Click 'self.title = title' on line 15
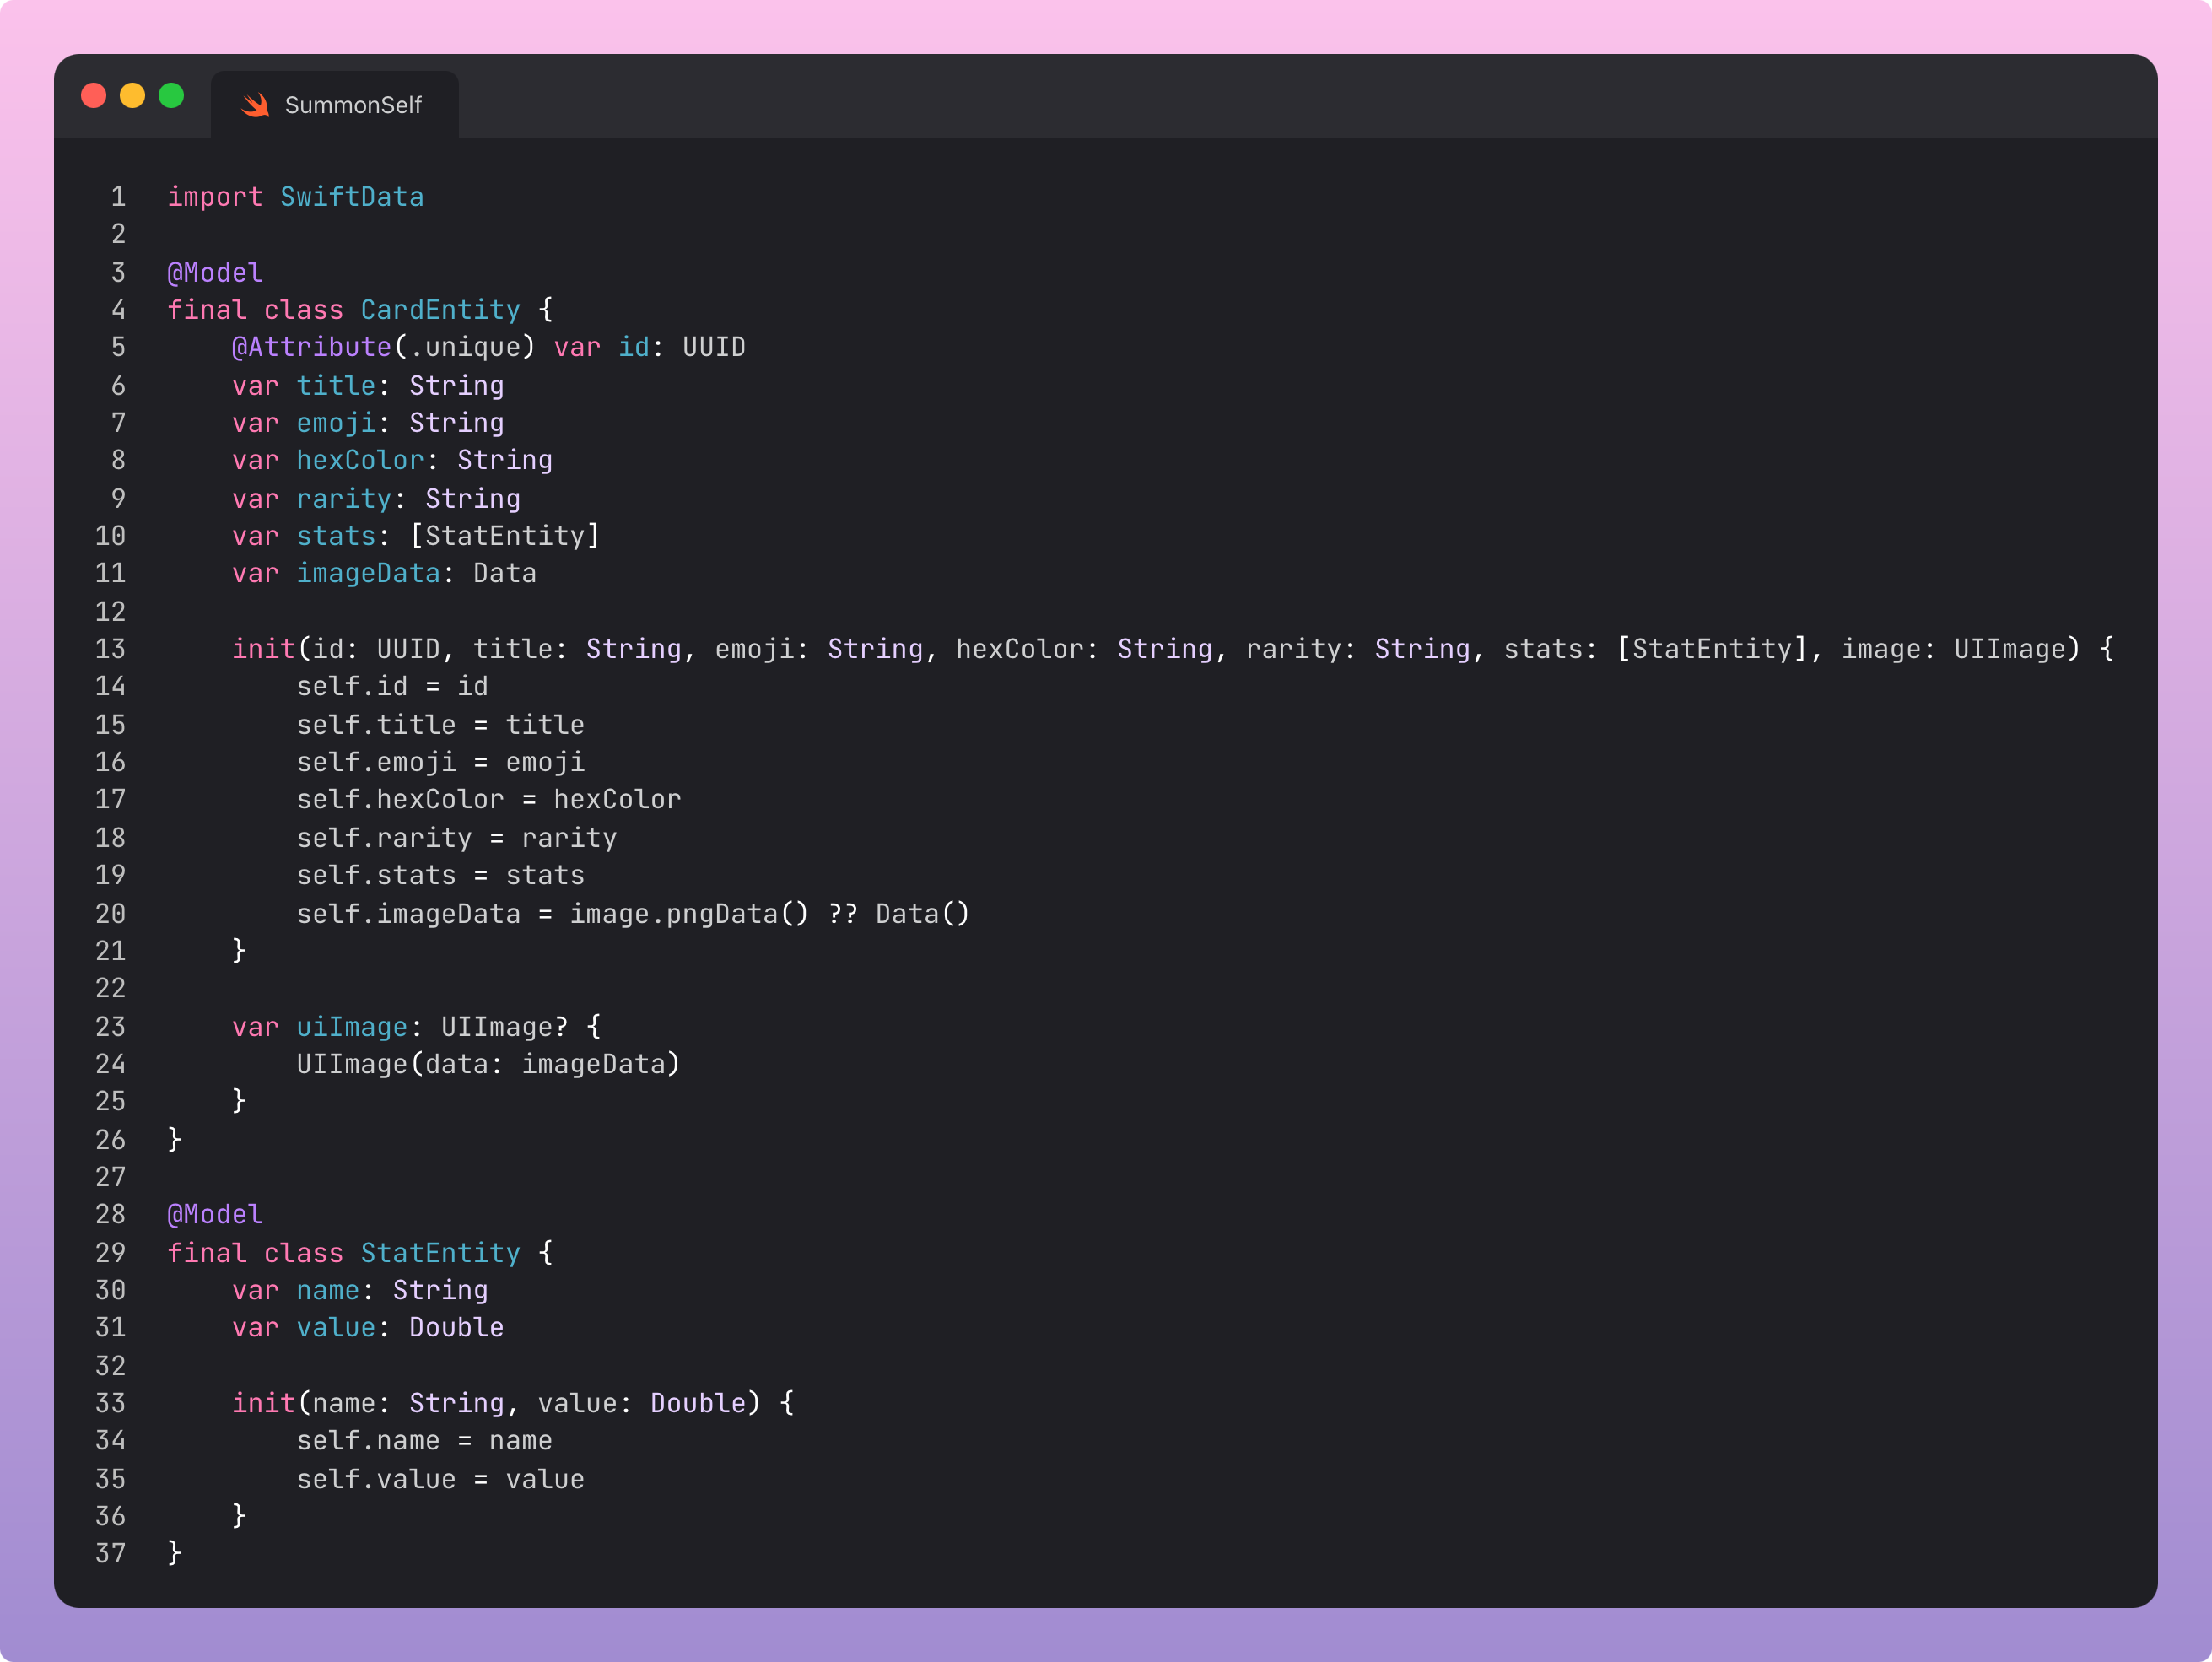The height and width of the screenshot is (1662, 2212). 440,725
